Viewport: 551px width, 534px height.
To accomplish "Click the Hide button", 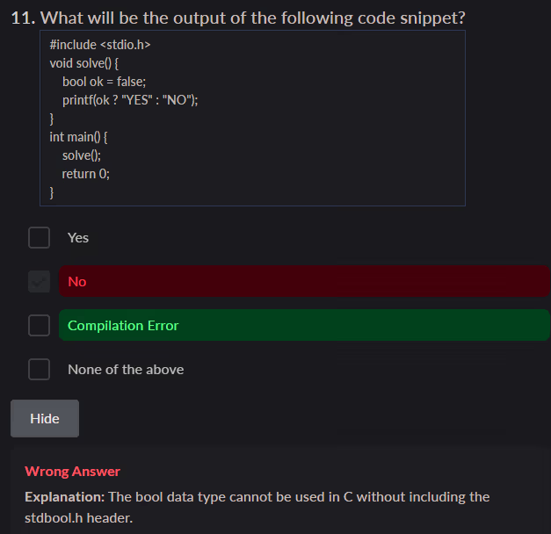I will (x=45, y=418).
